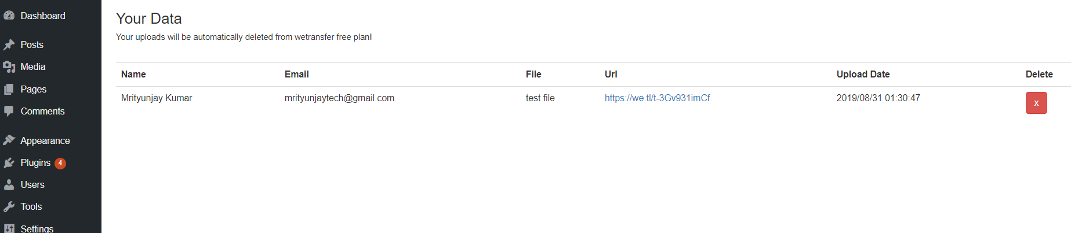Click the Tools wrench icon
This screenshot has height=233, width=1071.
click(x=9, y=207)
